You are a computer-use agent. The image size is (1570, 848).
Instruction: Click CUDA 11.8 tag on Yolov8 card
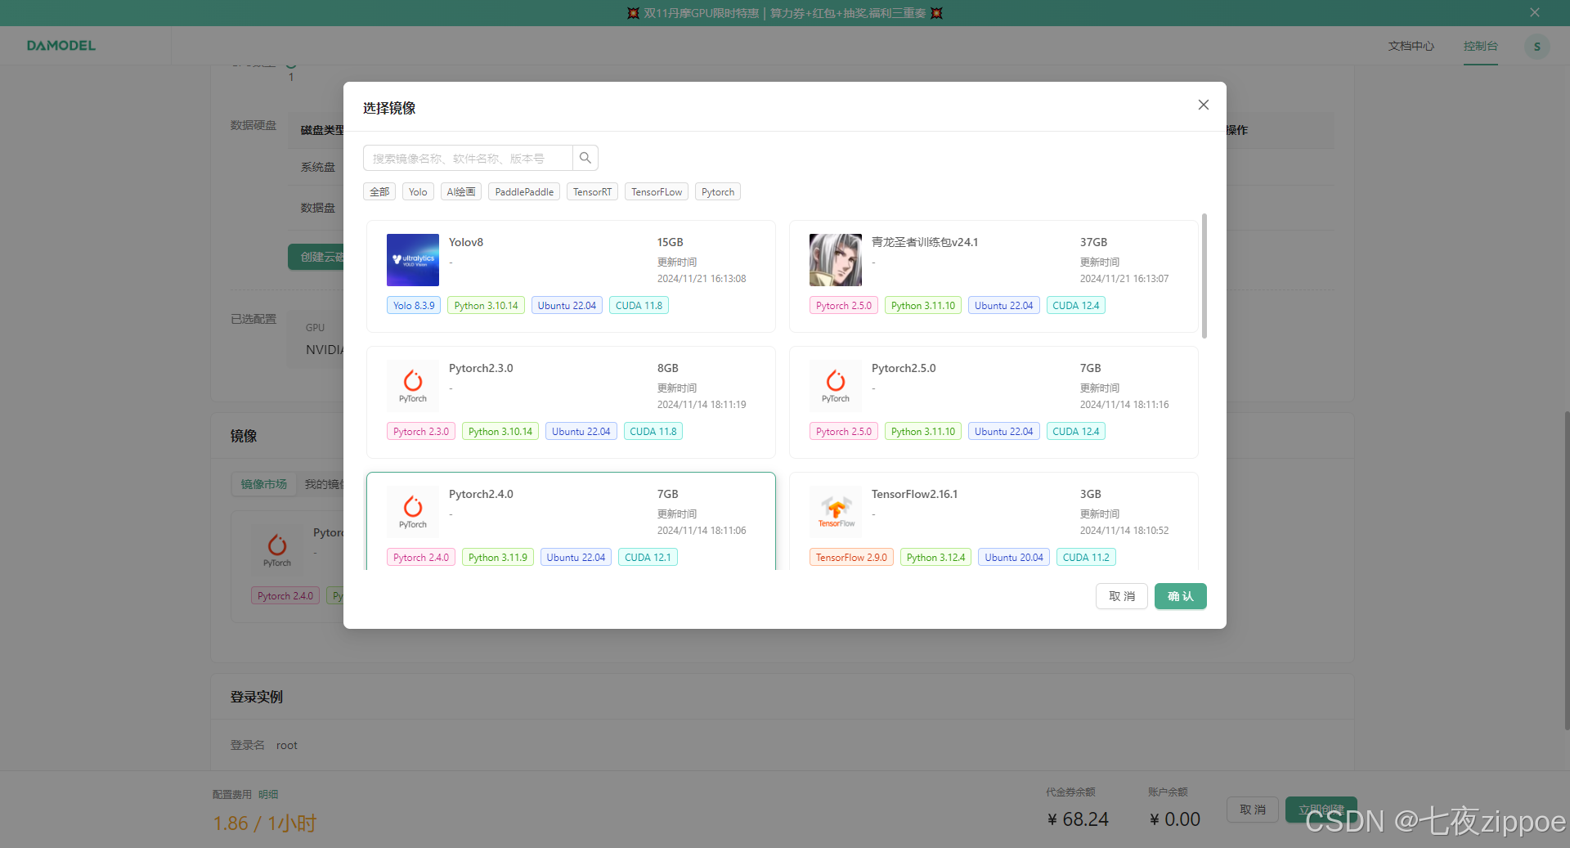click(639, 305)
